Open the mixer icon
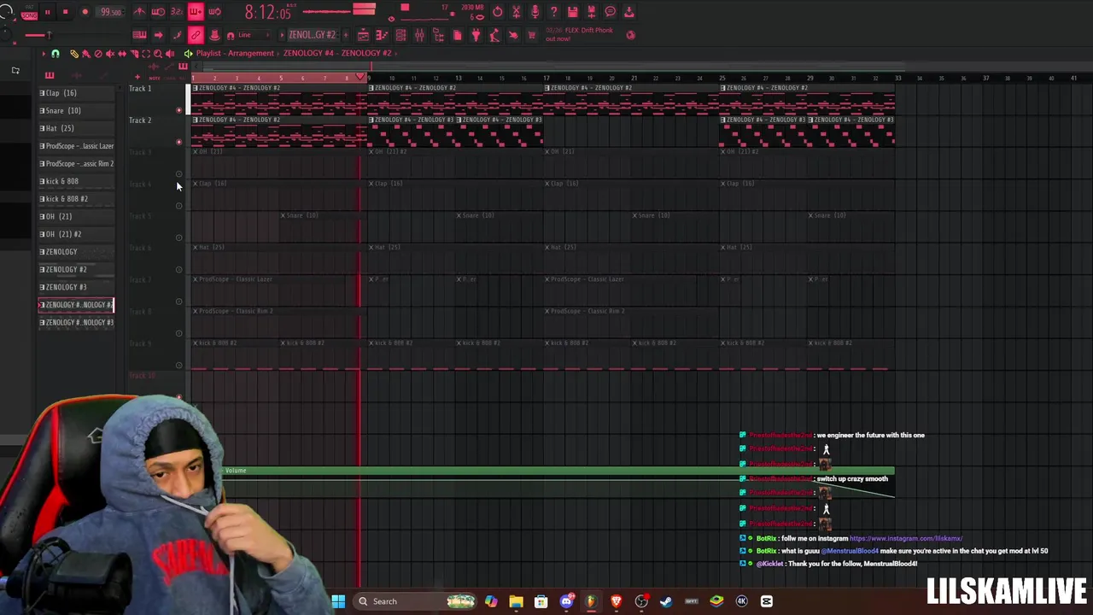The height and width of the screenshot is (615, 1093). pos(419,35)
